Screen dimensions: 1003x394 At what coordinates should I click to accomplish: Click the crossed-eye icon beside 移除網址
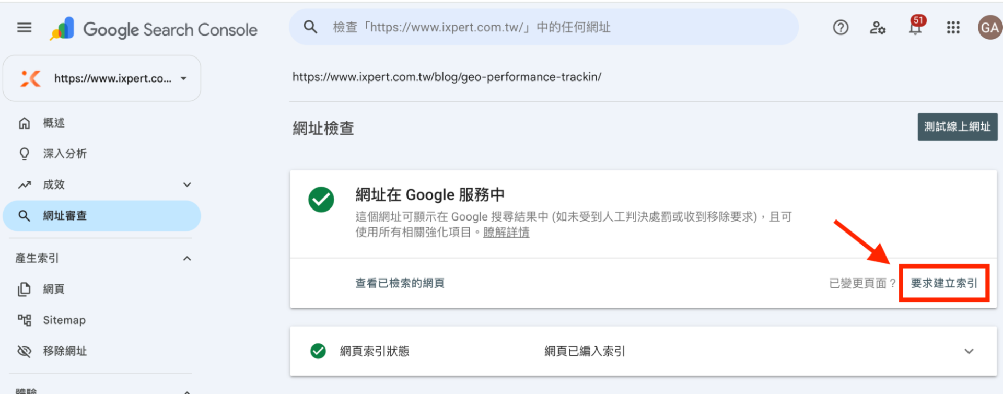click(24, 351)
